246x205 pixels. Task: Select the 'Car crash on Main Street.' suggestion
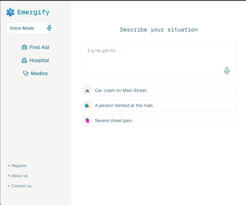(159, 90)
